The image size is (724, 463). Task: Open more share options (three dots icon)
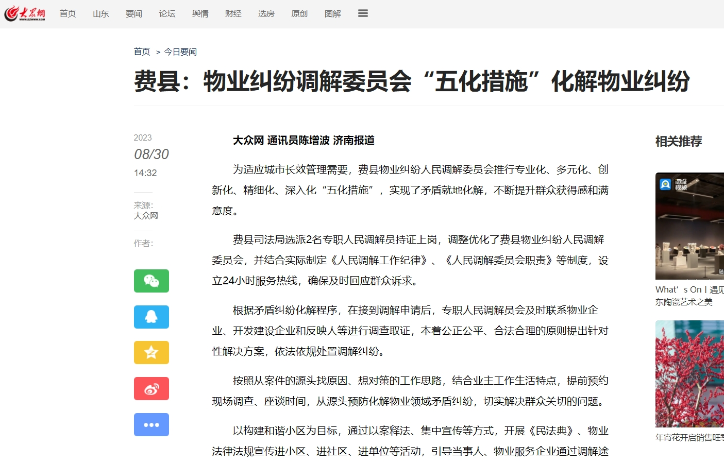point(151,425)
